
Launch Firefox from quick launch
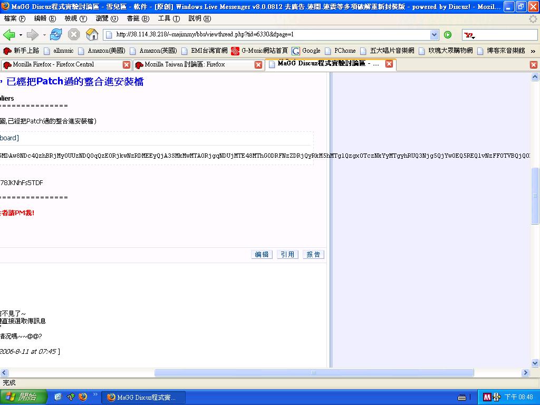(83, 397)
